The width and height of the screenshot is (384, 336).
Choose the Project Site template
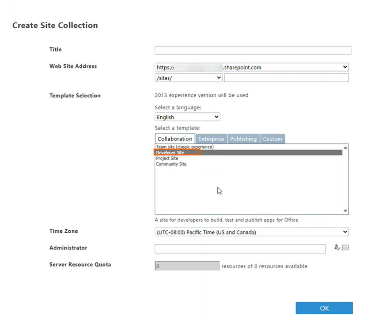click(167, 158)
